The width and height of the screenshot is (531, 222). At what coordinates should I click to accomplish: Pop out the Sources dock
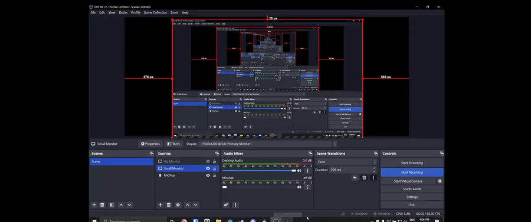click(217, 154)
